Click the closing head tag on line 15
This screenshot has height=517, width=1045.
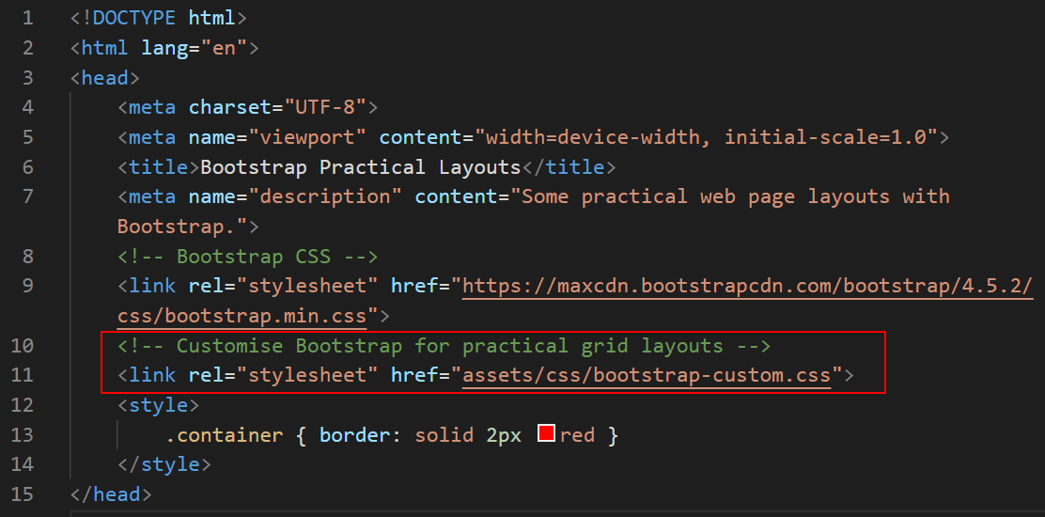(111, 494)
